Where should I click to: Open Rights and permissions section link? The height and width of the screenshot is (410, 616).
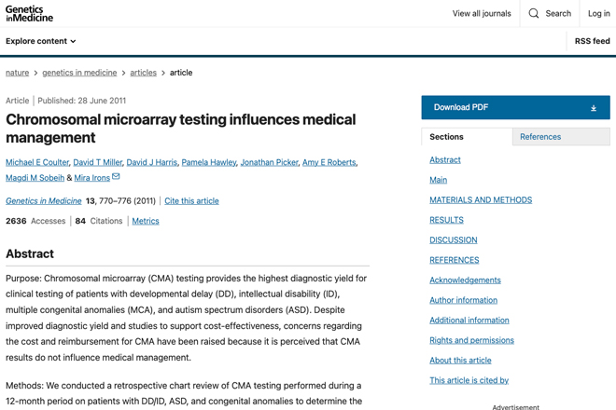coord(471,340)
